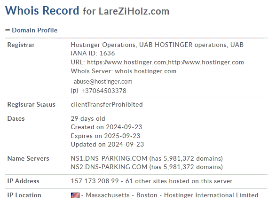
Task: Click Created on 2024-09-23
Action: point(106,127)
